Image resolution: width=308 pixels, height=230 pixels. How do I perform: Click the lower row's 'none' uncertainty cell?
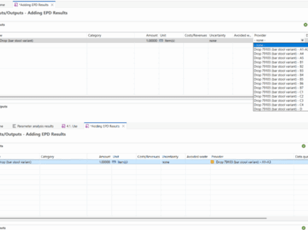(x=173, y=162)
